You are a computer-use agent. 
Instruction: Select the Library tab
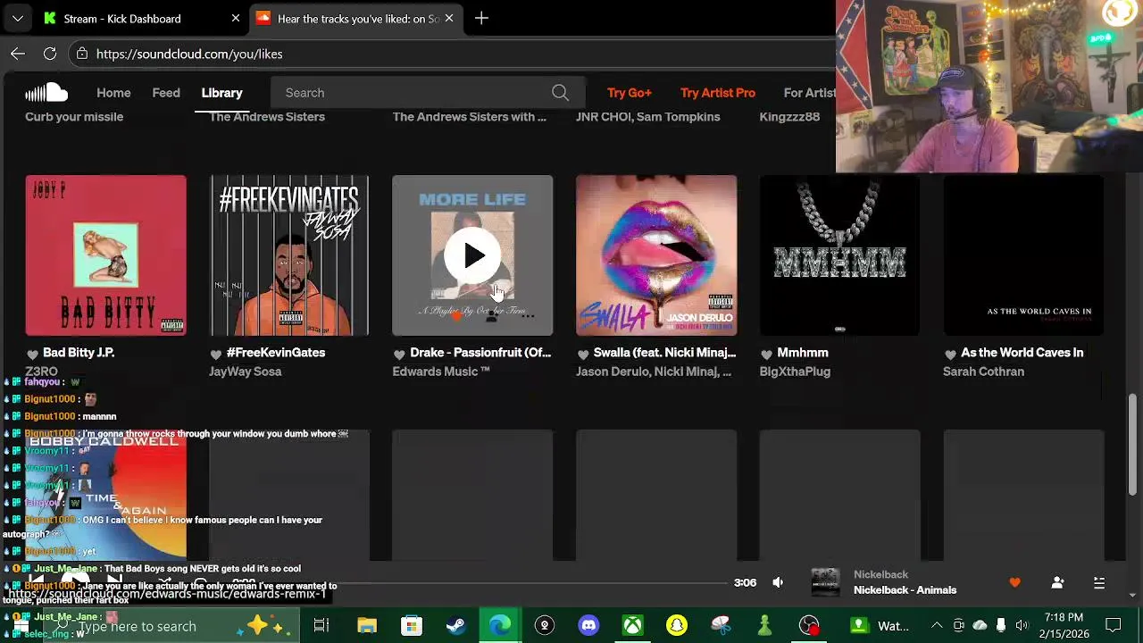pyautogui.click(x=221, y=93)
